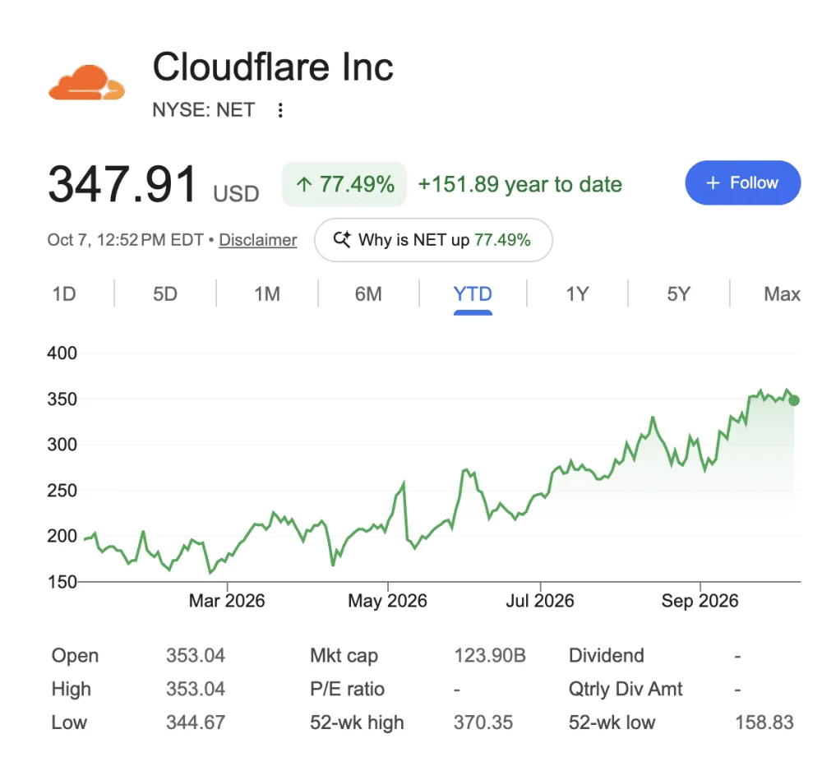Click the Jul 2026 axis label
822x780 pixels.
tap(540, 600)
